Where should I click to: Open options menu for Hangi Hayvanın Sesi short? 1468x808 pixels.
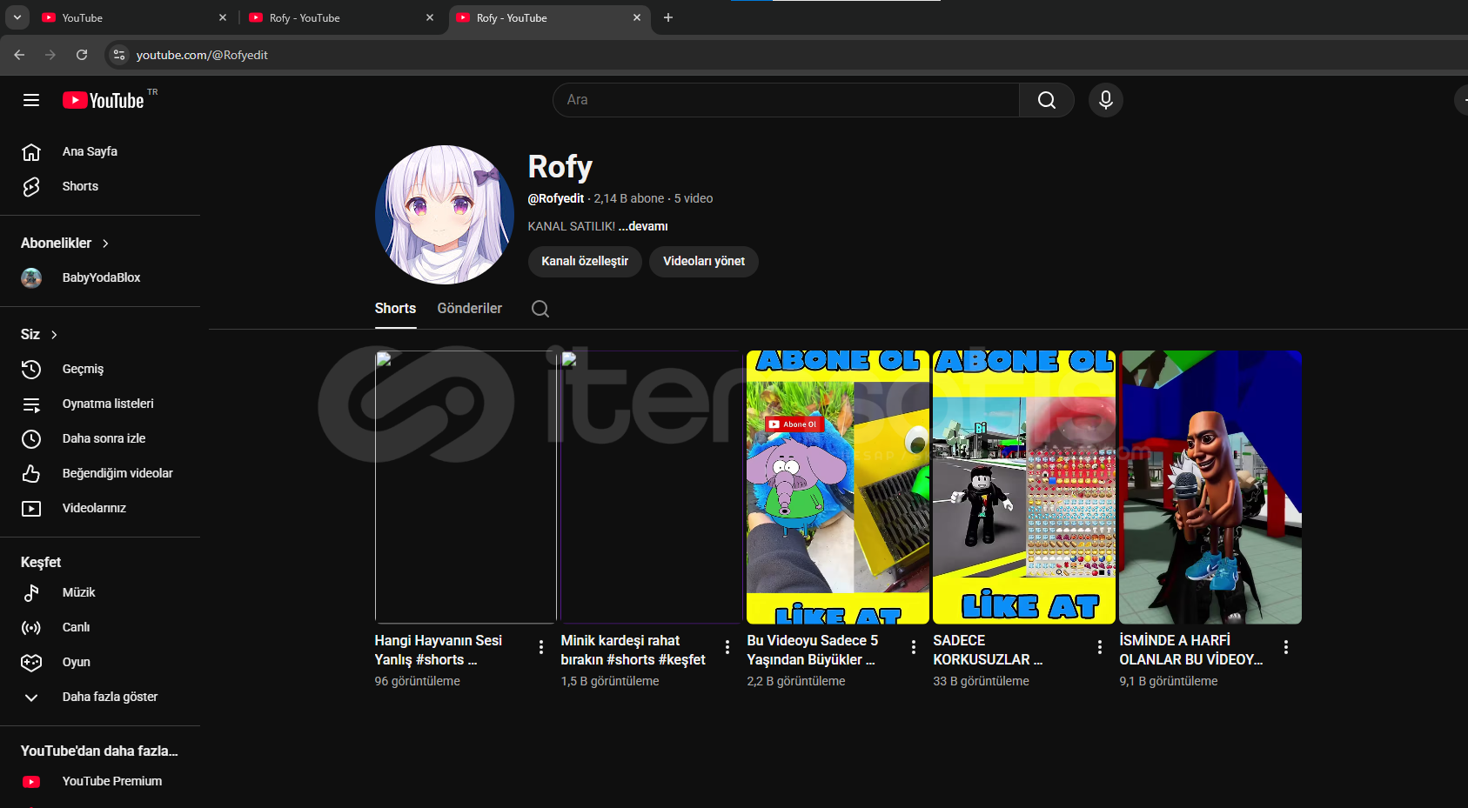[541, 647]
